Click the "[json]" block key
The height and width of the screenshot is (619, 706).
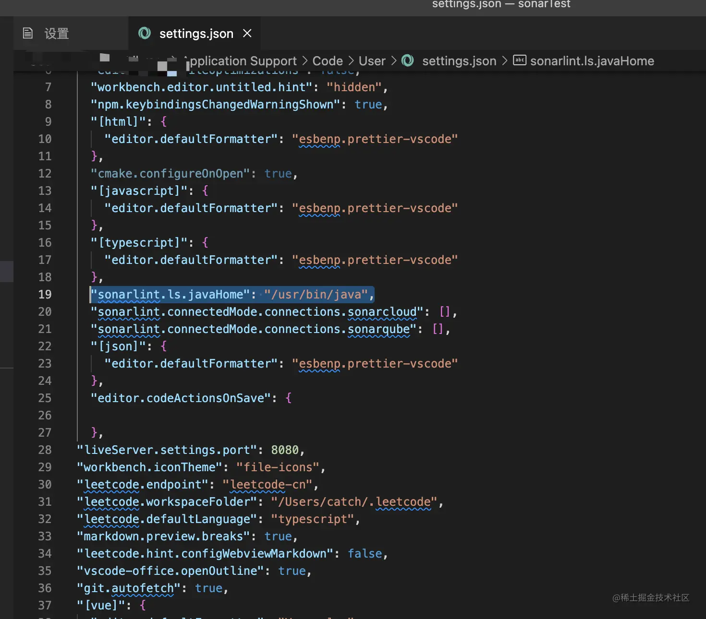[x=118, y=346]
